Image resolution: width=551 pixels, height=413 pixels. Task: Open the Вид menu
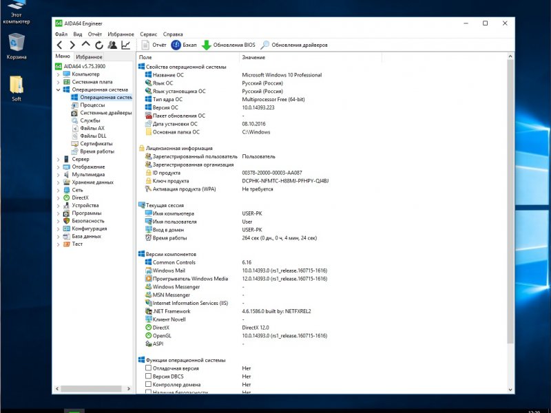tap(78, 34)
